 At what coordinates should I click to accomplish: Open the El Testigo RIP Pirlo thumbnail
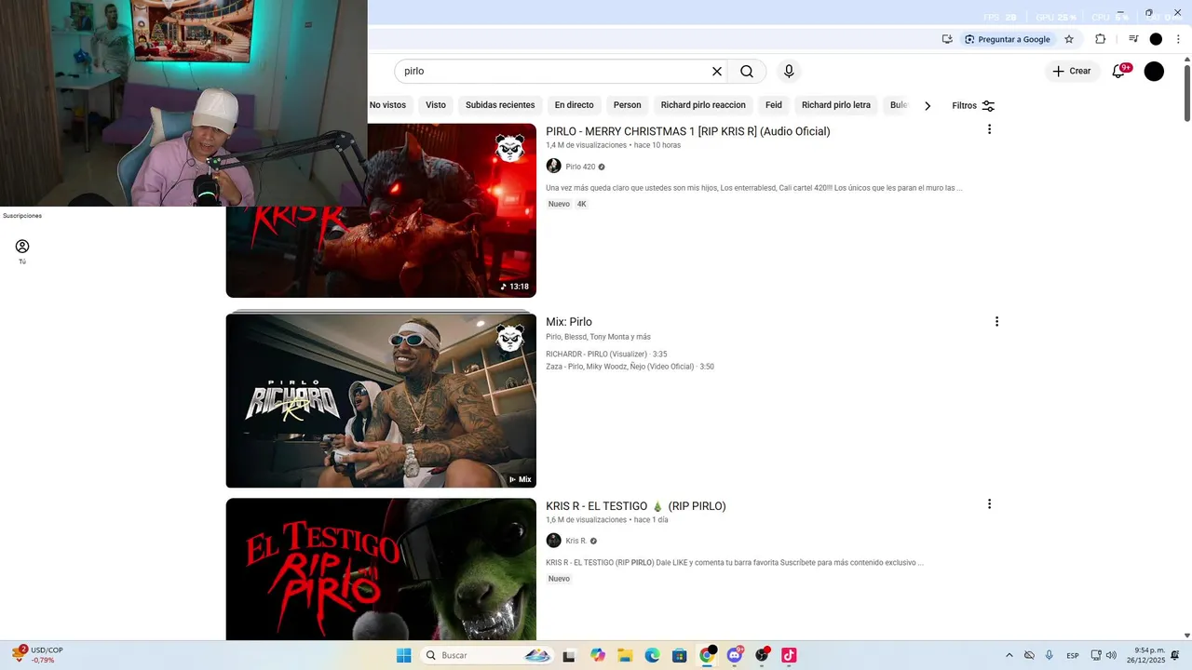(x=381, y=569)
